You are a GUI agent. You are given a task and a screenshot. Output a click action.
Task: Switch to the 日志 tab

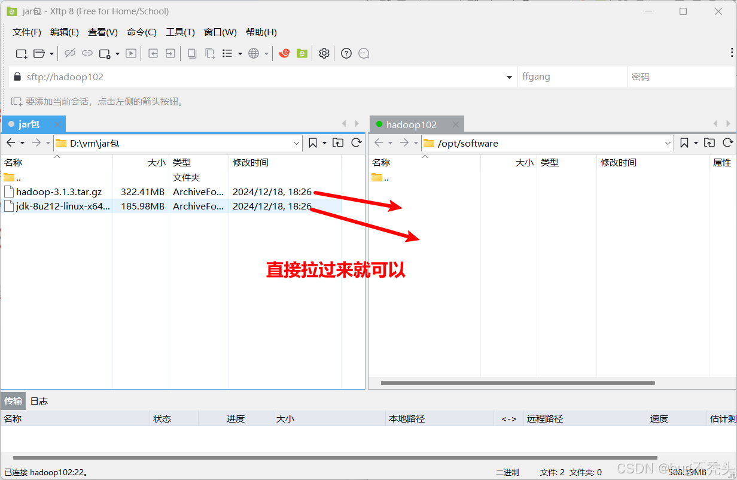(x=39, y=401)
